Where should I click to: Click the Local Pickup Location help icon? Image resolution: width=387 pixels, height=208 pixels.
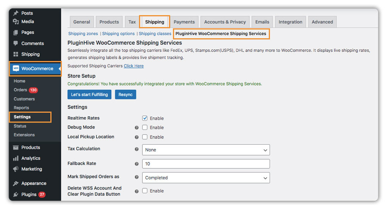[136, 137]
